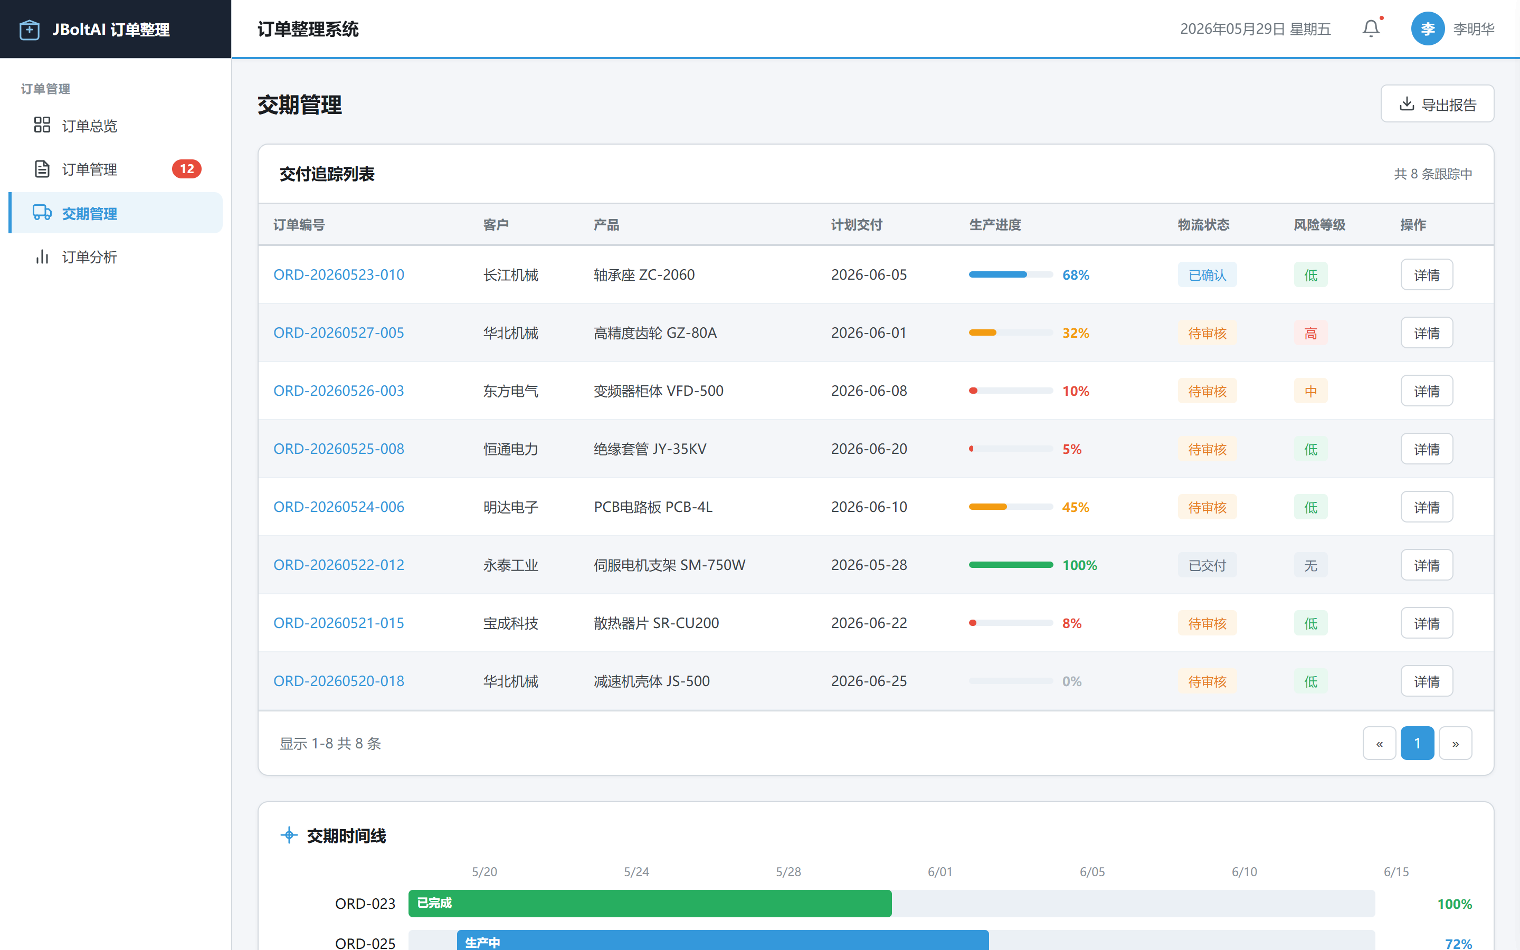View 详情 for ORD-20260525-008
This screenshot has width=1520, height=950.
coord(1427,449)
